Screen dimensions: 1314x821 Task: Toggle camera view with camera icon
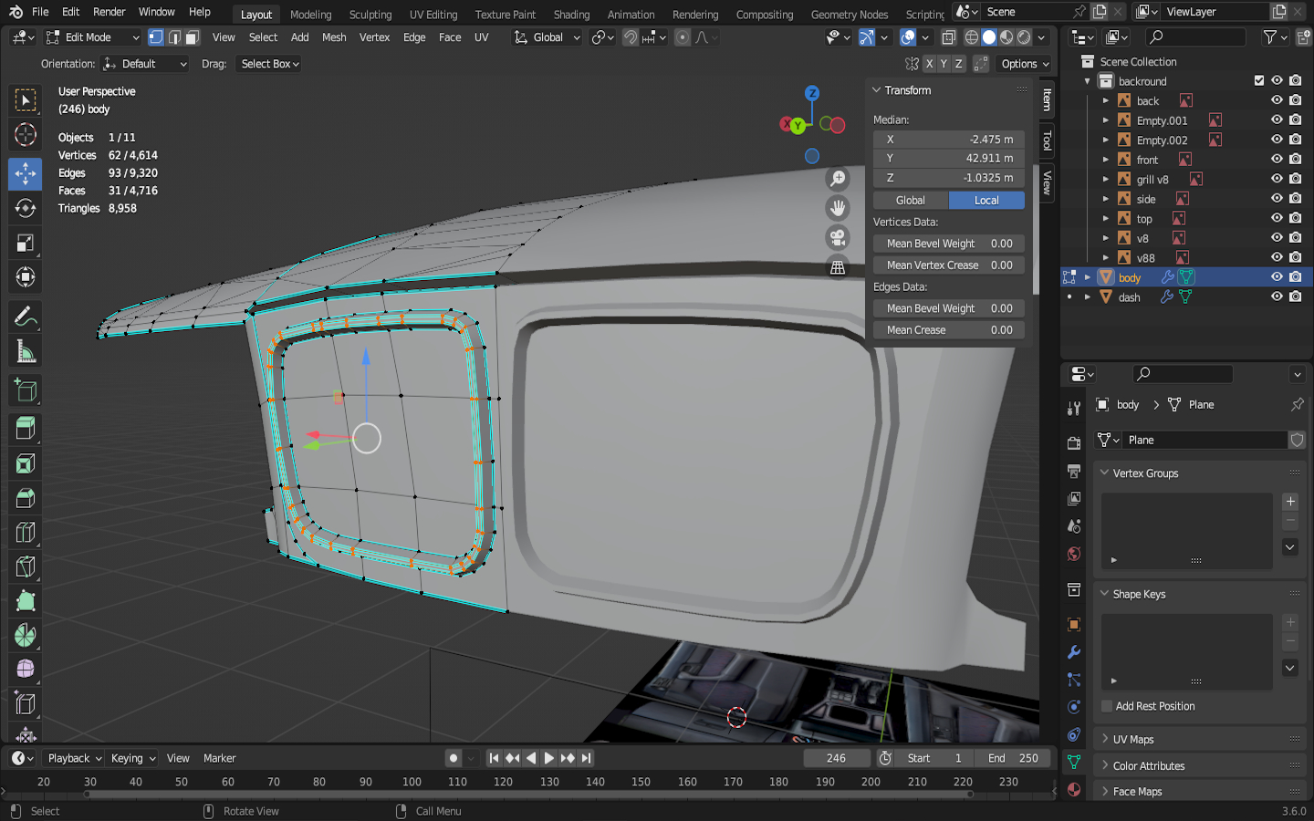coord(838,238)
